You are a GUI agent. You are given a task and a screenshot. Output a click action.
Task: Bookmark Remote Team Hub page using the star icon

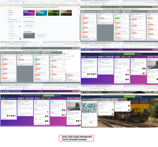[x=146, y=88]
